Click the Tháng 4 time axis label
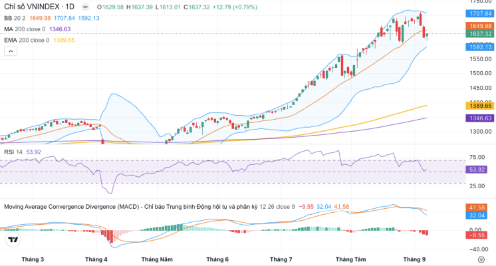 [96, 259]
